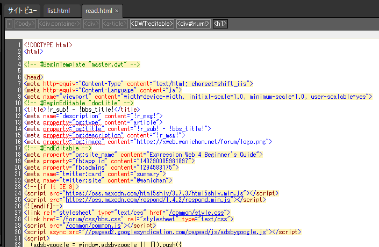Viewport: 379px width, 247px height.
Task: Click the #EndEditable comment line
Action: (58, 148)
